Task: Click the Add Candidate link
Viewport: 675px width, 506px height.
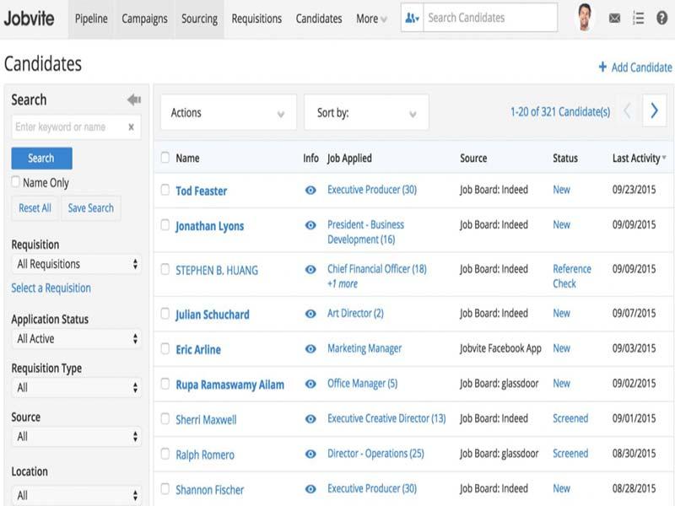Action: click(x=641, y=67)
